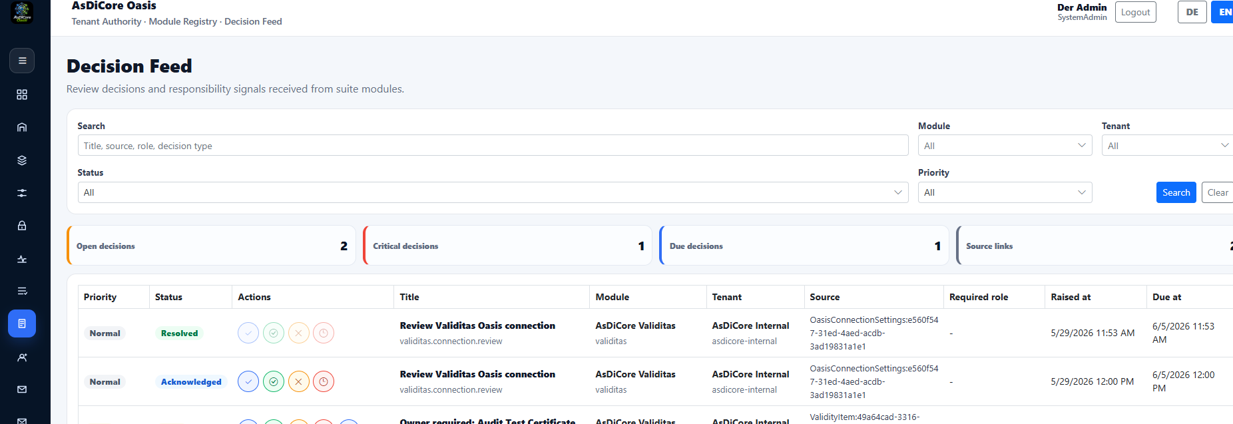Screen dimensions: 1233x424
Task: Click raised date '5/29/2026 11:53 AM'
Action: click(x=1093, y=333)
